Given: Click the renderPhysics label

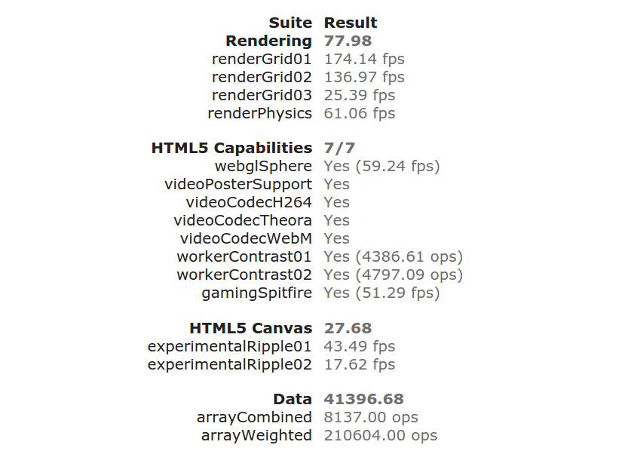Looking at the screenshot, I should (259, 113).
